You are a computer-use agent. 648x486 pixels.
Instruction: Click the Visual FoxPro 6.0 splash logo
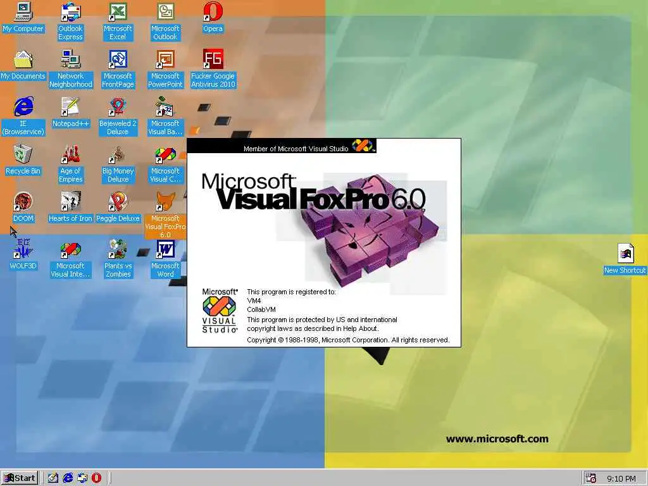(313, 192)
